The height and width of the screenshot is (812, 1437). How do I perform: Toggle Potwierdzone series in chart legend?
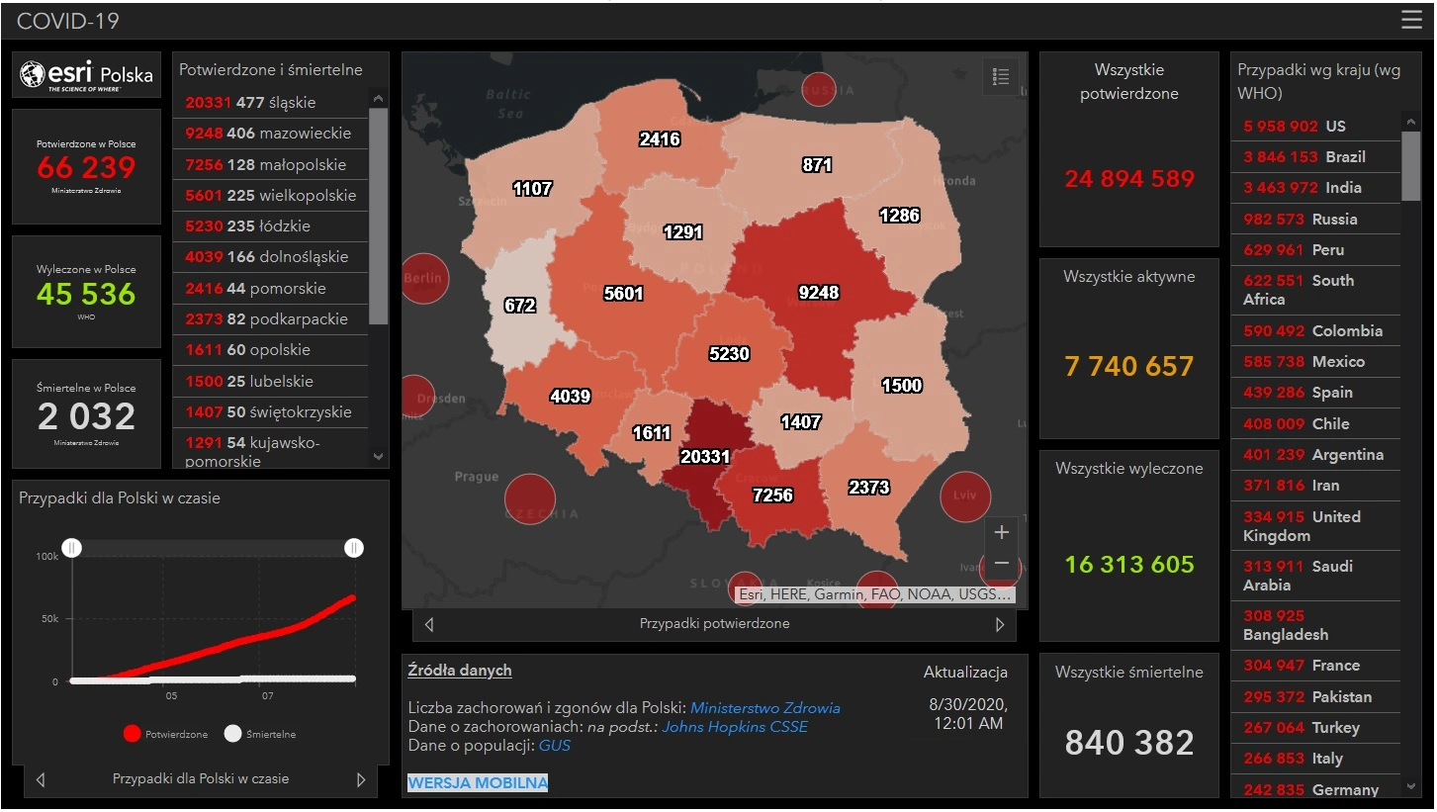click(166, 734)
